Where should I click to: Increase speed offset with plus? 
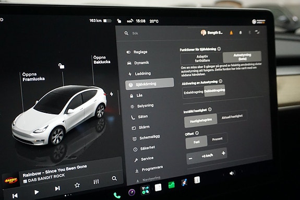pyautogui.click(x=223, y=153)
